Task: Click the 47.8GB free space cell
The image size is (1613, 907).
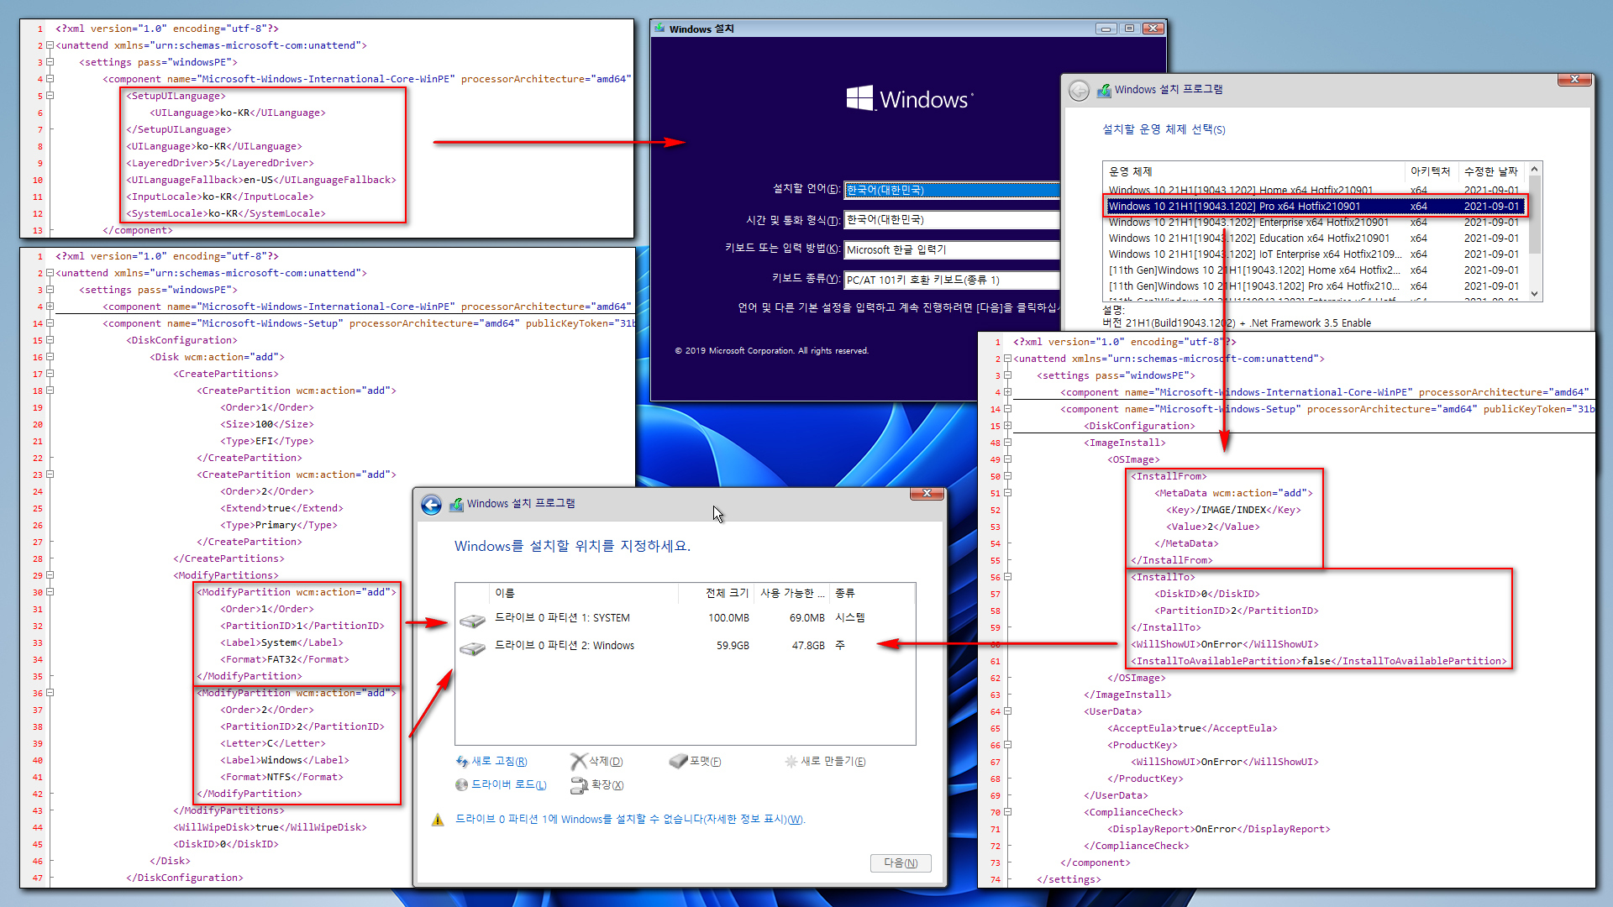Action: point(807,646)
